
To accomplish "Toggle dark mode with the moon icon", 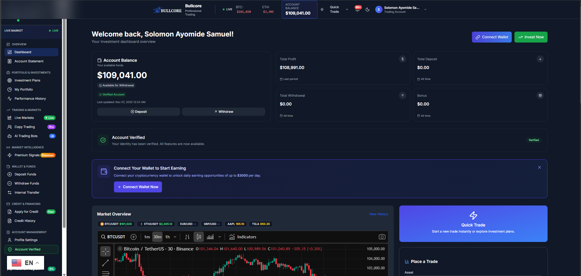I will [x=367, y=9].
